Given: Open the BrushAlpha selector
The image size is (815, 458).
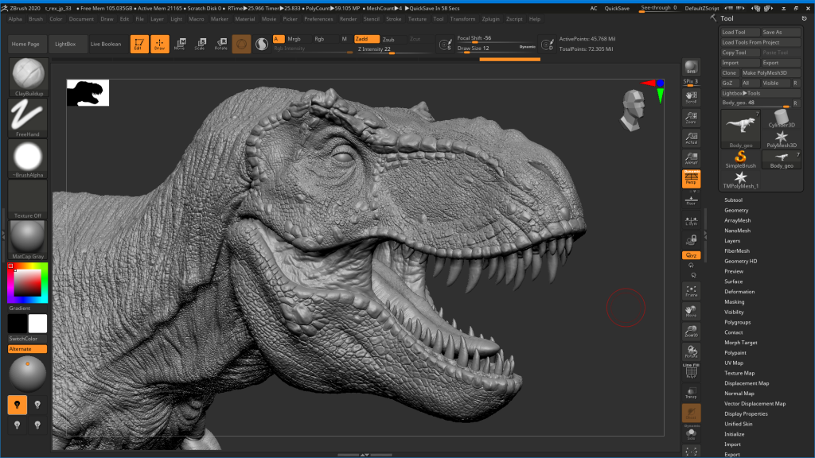Looking at the screenshot, I should tap(28, 158).
